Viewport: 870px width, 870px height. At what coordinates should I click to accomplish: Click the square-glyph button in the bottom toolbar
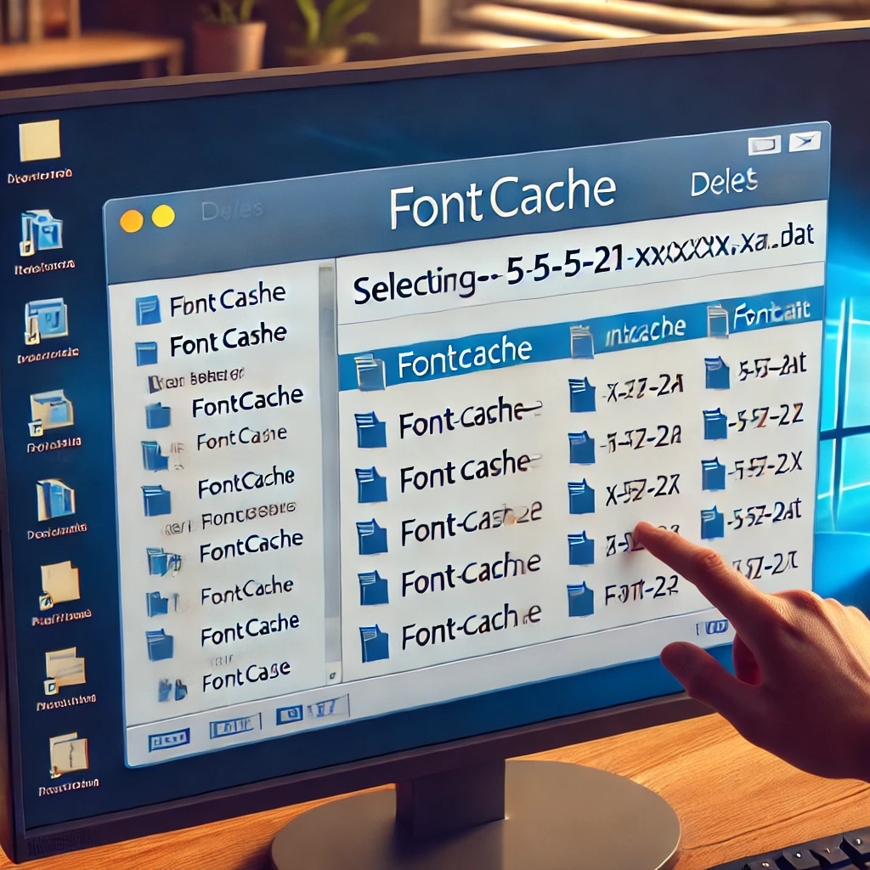pos(290,715)
